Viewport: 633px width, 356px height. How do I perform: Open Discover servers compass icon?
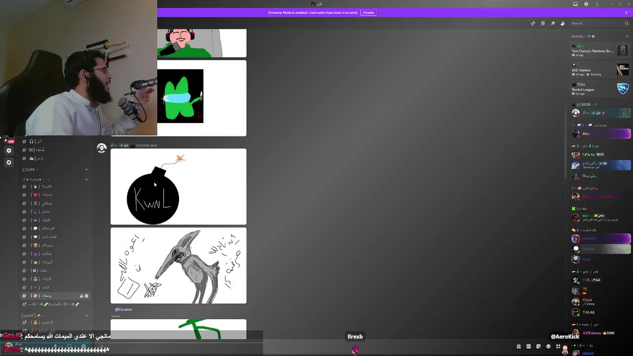8,162
